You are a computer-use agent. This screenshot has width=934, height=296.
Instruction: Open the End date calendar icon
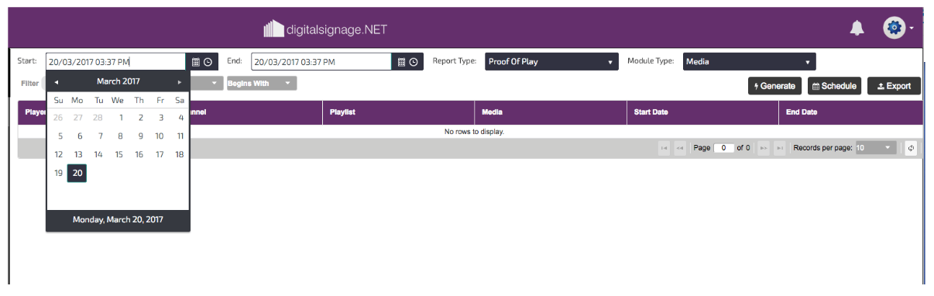[401, 62]
